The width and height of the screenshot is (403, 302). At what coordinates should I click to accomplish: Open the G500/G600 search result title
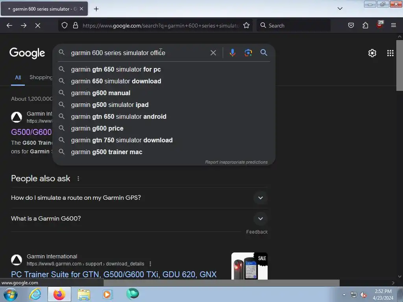[x=31, y=132]
